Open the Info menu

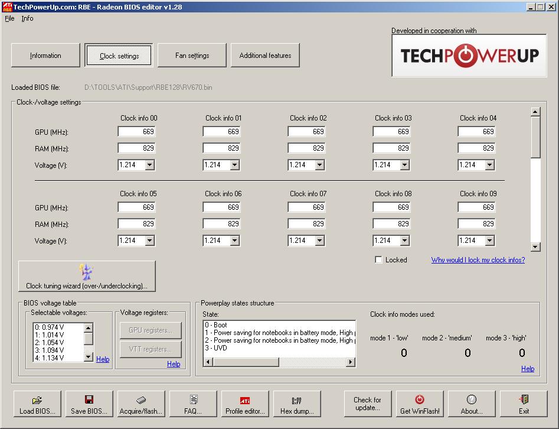point(27,18)
